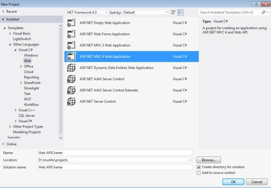Click the Name input field
This screenshot has width=271, height=188.
coord(115,153)
